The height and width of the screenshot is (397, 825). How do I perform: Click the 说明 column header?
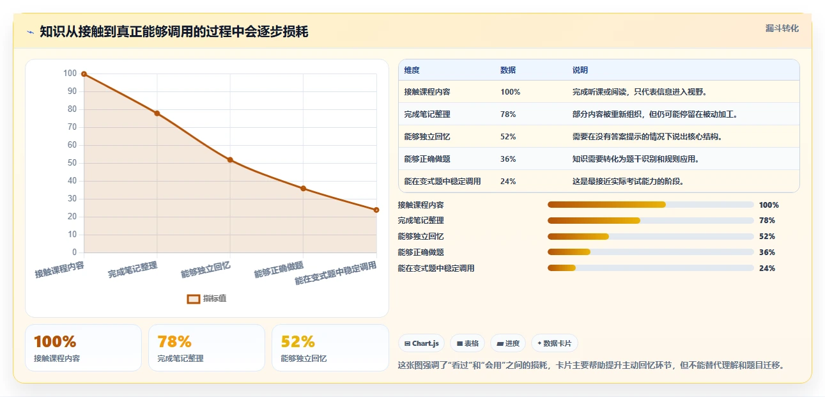point(580,70)
